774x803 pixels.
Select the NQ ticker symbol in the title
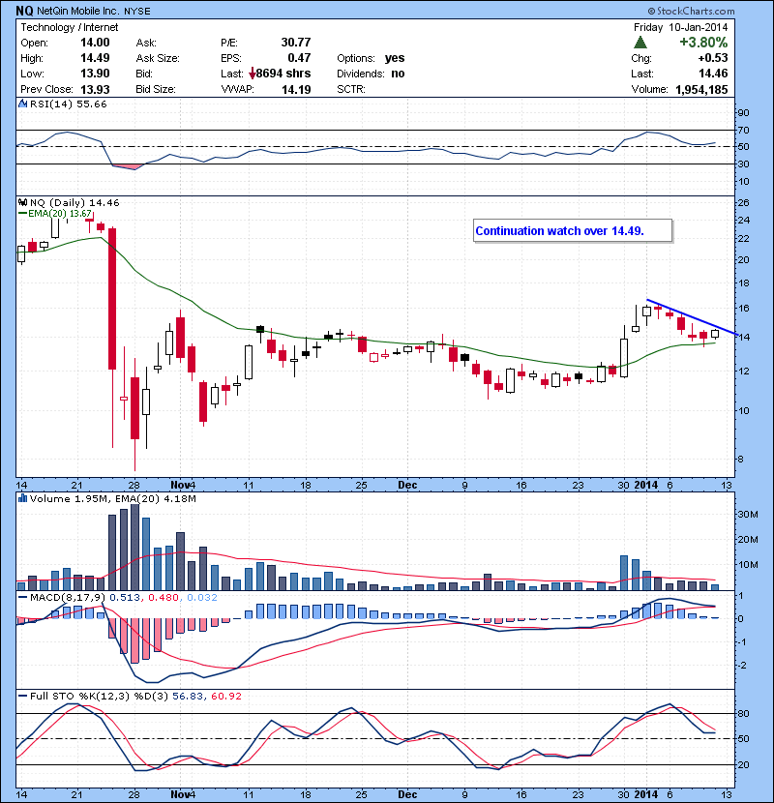coord(24,11)
